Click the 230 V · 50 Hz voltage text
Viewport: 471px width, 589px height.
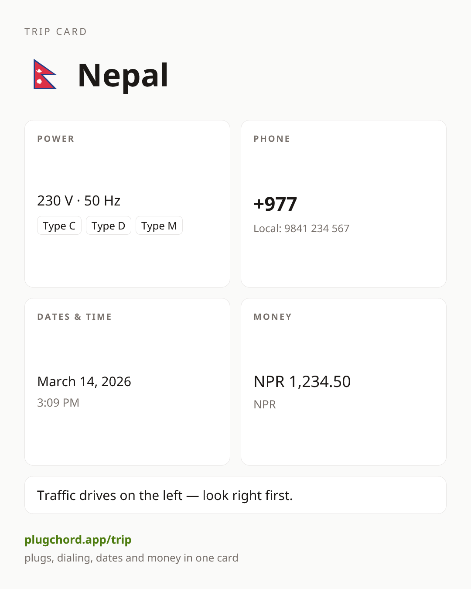[x=79, y=201]
